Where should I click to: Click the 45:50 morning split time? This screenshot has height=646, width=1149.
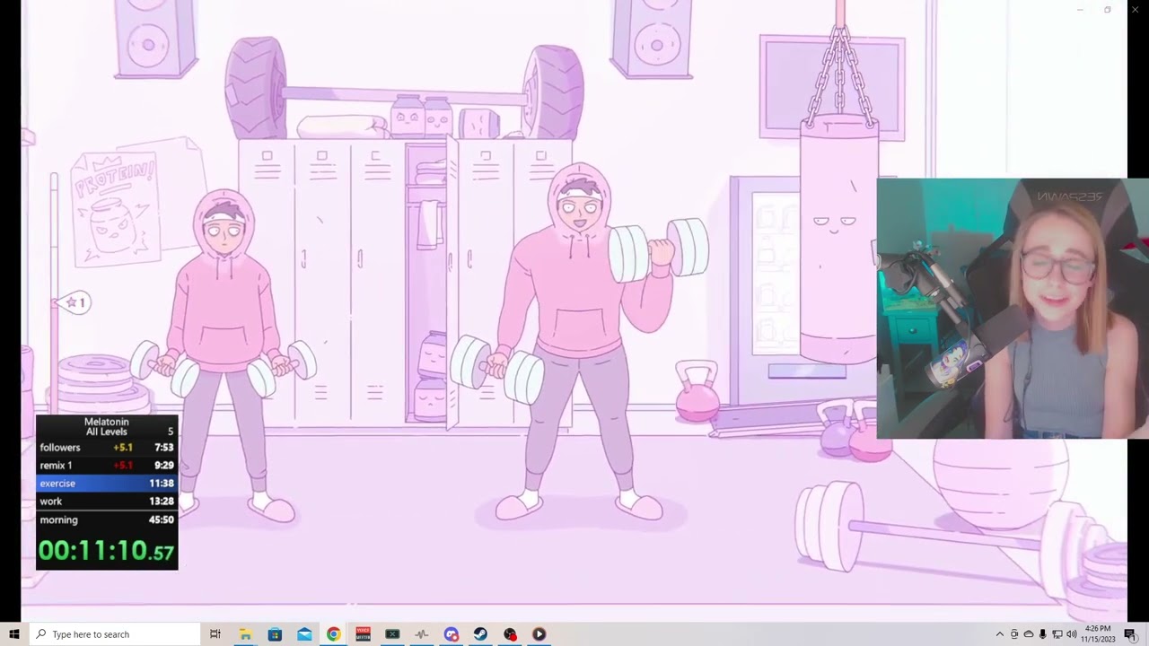point(162,519)
